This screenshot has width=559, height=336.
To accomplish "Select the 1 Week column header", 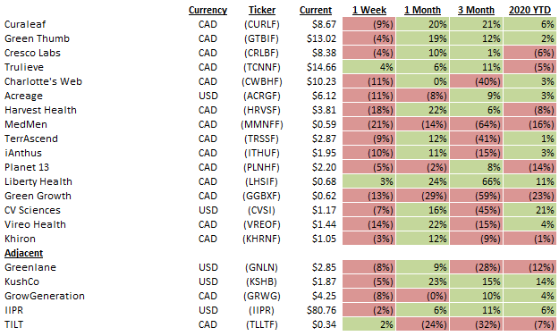I will [369, 10].
